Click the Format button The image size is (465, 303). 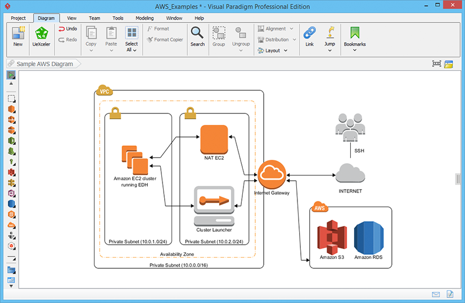coord(158,29)
